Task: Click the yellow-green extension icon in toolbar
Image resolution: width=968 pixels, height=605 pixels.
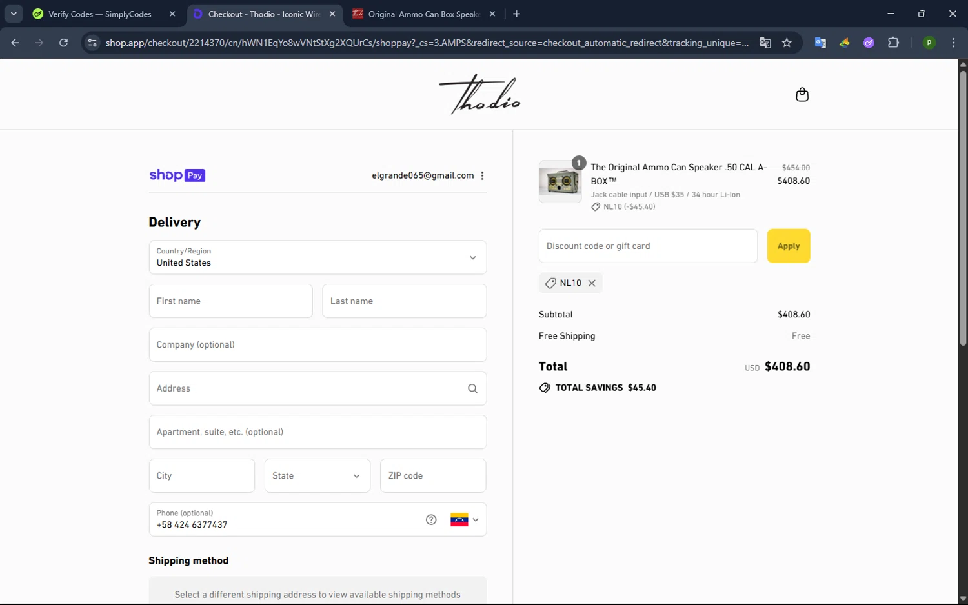Action: [x=844, y=43]
